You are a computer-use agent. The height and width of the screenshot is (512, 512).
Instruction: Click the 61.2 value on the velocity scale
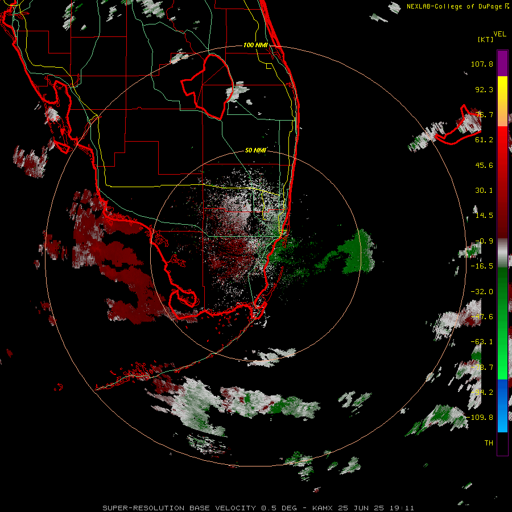pos(484,140)
